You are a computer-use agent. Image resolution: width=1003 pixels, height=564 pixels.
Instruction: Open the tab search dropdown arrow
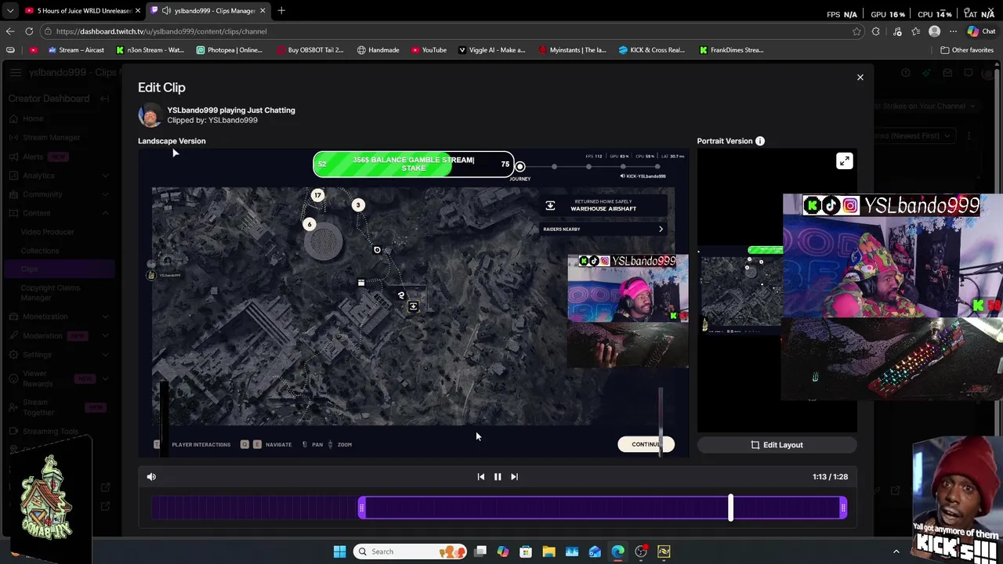(x=10, y=11)
